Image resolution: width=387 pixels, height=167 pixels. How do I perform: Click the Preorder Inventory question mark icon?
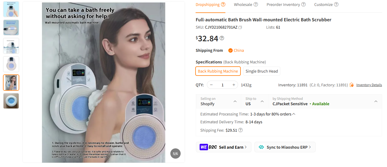click(303, 4)
